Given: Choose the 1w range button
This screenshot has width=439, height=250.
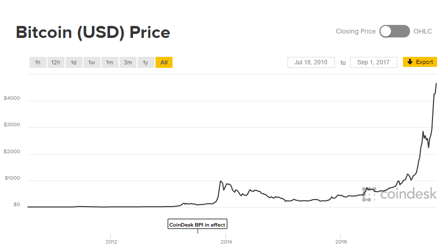Looking at the screenshot, I should tap(91, 62).
